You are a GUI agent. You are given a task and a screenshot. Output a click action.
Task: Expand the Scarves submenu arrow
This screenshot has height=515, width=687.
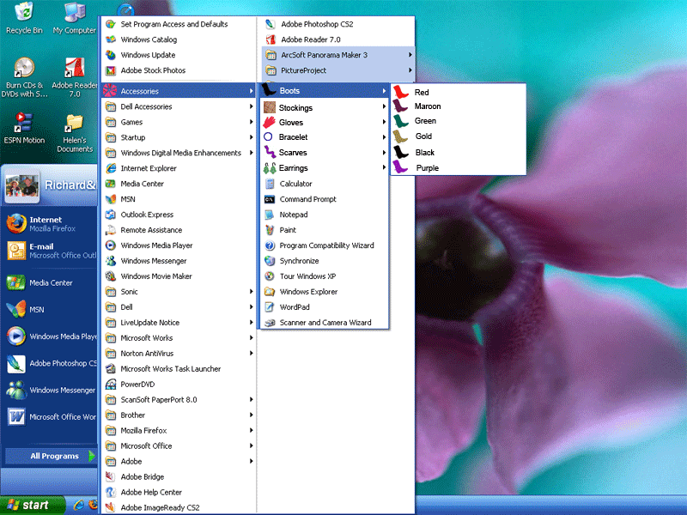click(384, 153)
